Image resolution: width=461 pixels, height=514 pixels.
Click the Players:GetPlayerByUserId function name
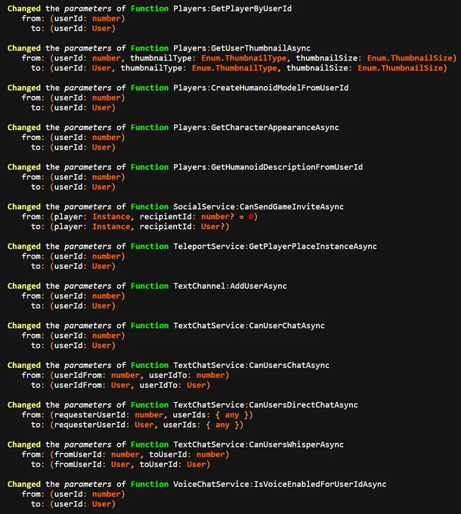point(232,8)
